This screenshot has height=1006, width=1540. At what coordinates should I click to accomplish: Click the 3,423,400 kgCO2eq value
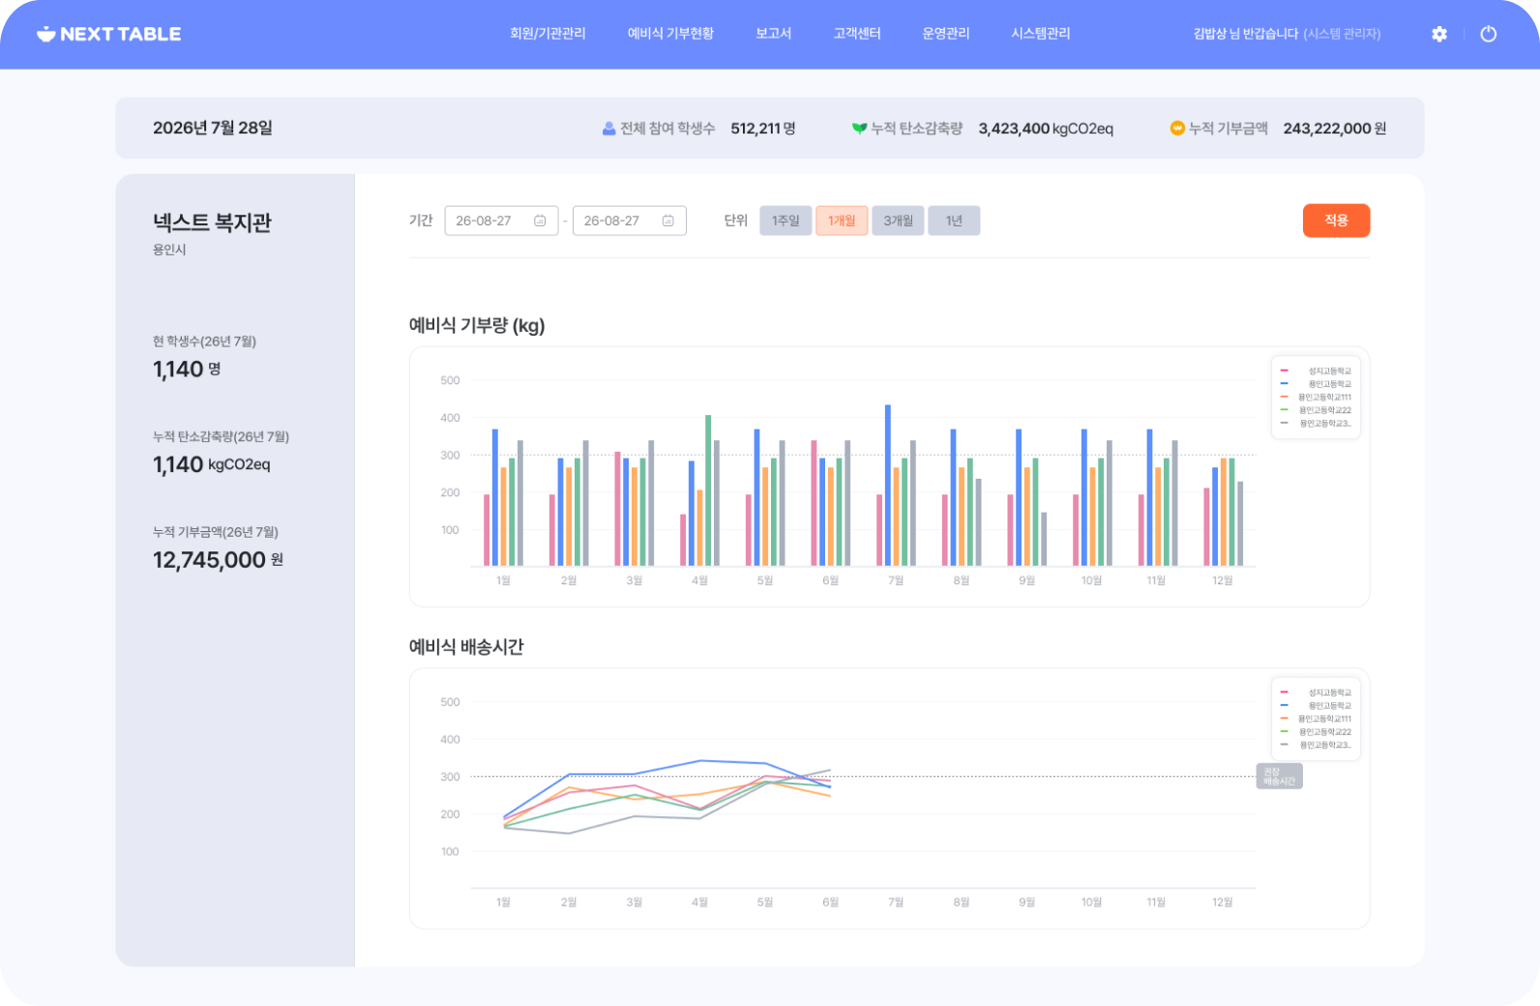click(1046, 129)
